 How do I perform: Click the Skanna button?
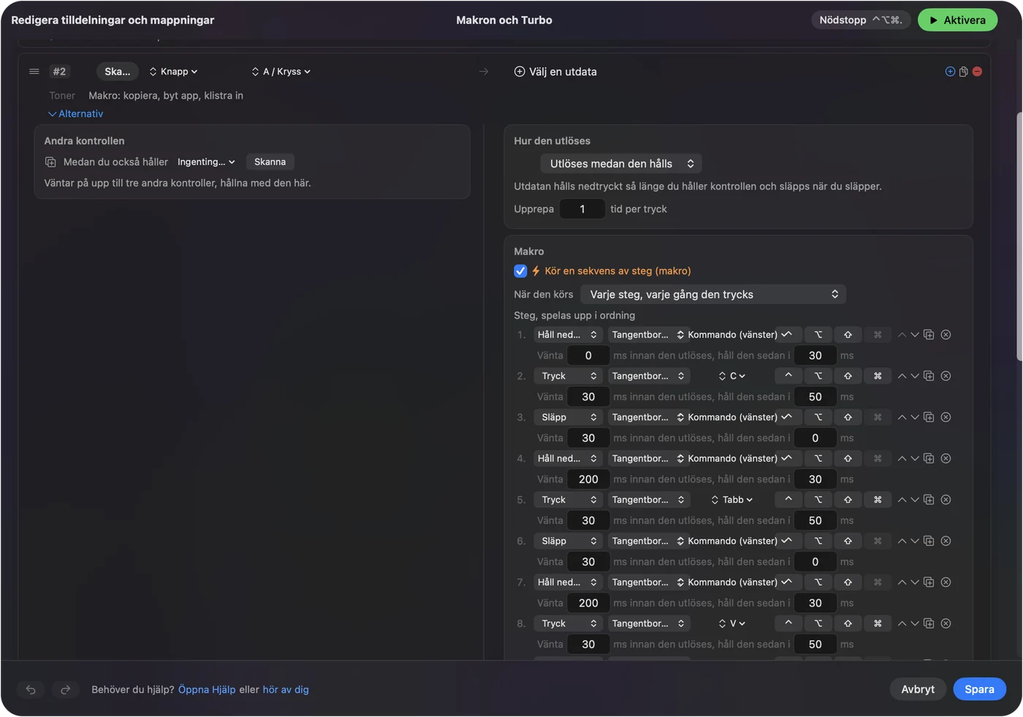pyautogui.click(x=270, y=162)
